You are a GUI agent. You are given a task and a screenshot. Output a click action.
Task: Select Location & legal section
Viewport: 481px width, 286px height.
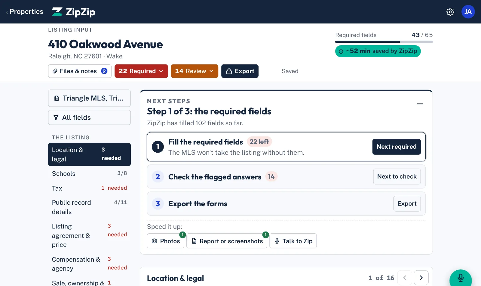tap(89, 154)
